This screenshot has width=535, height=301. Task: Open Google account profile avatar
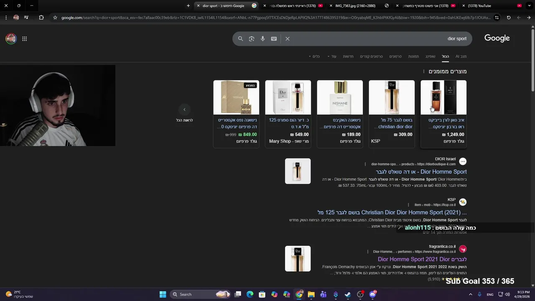point(11,38)
